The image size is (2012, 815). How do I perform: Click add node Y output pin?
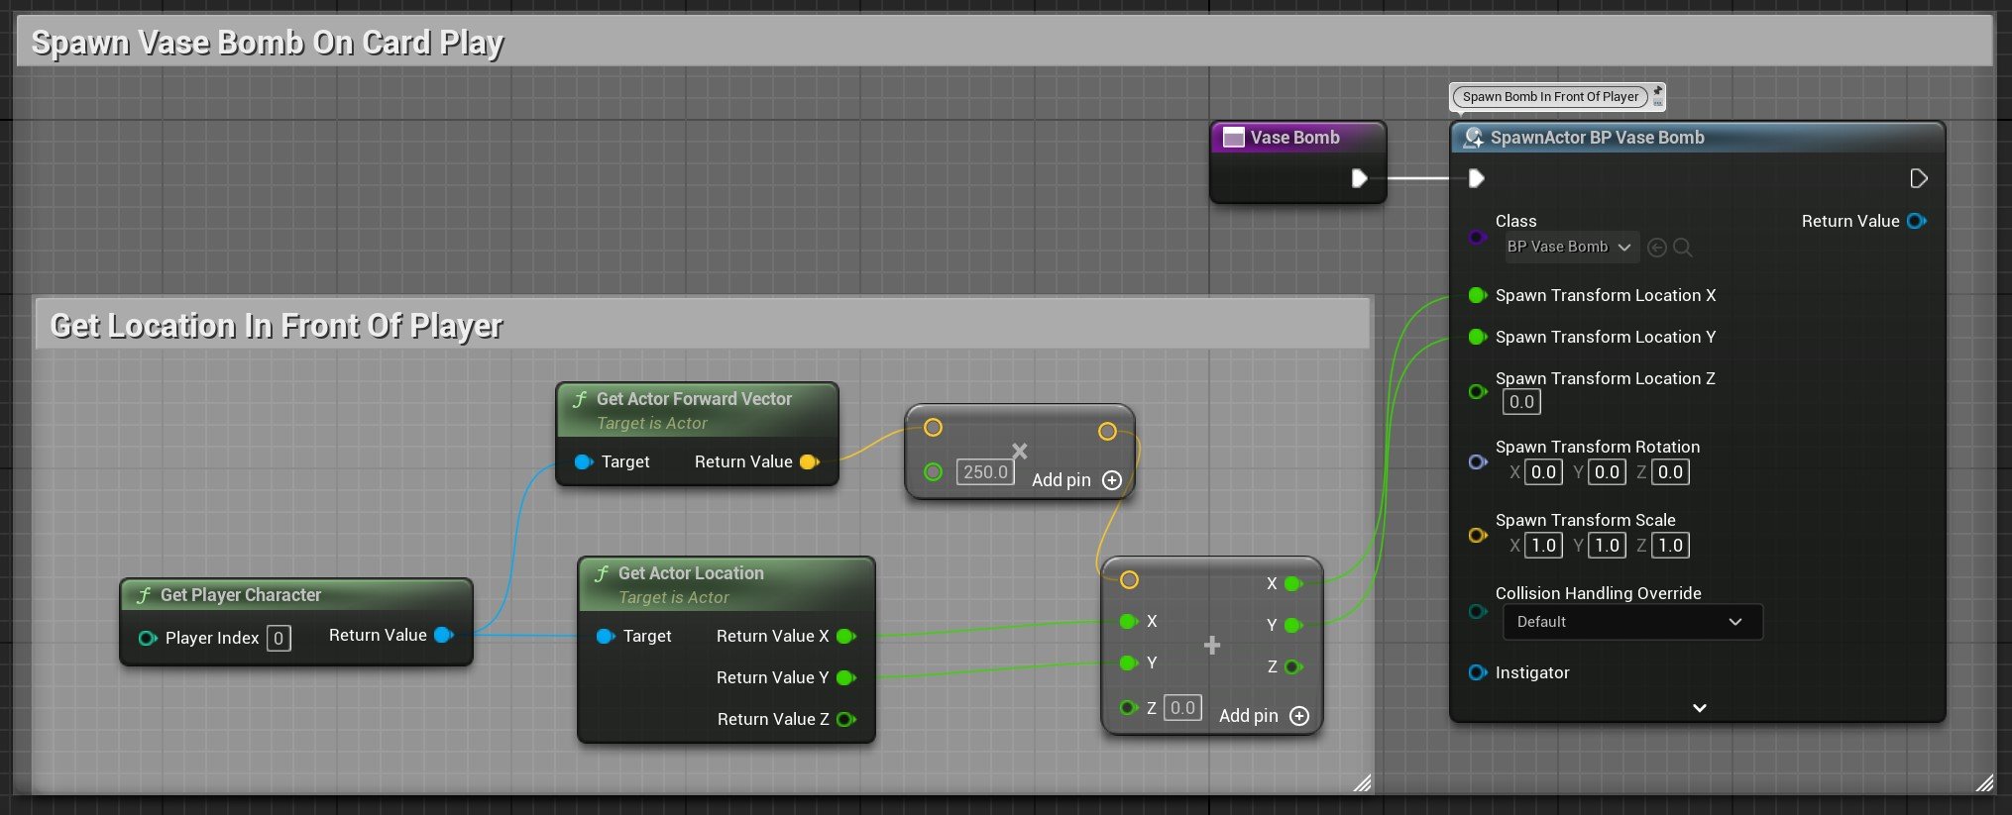point(1293,625)
